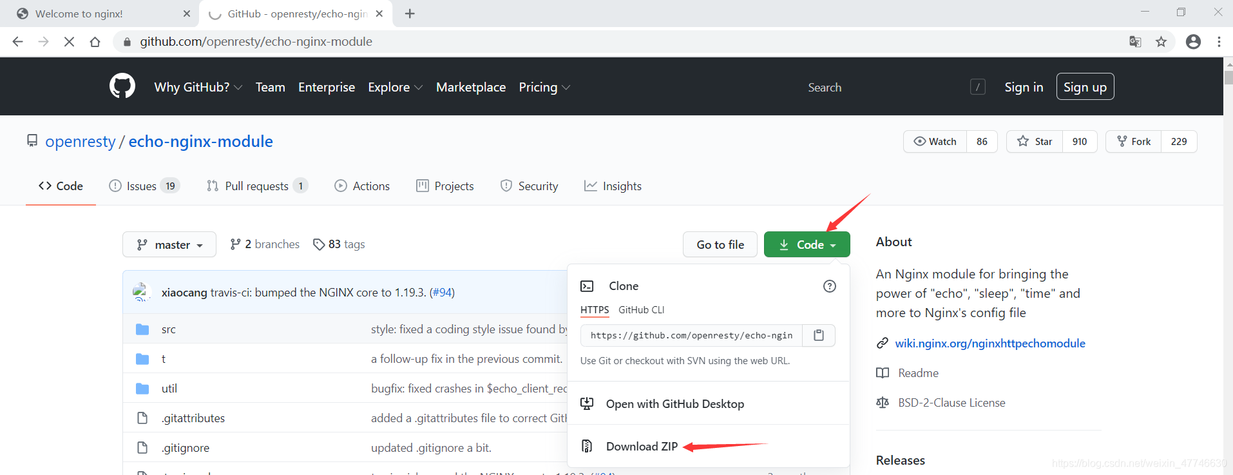Open the Security tab
The image size is (1233, 475).
coord(530,186)
